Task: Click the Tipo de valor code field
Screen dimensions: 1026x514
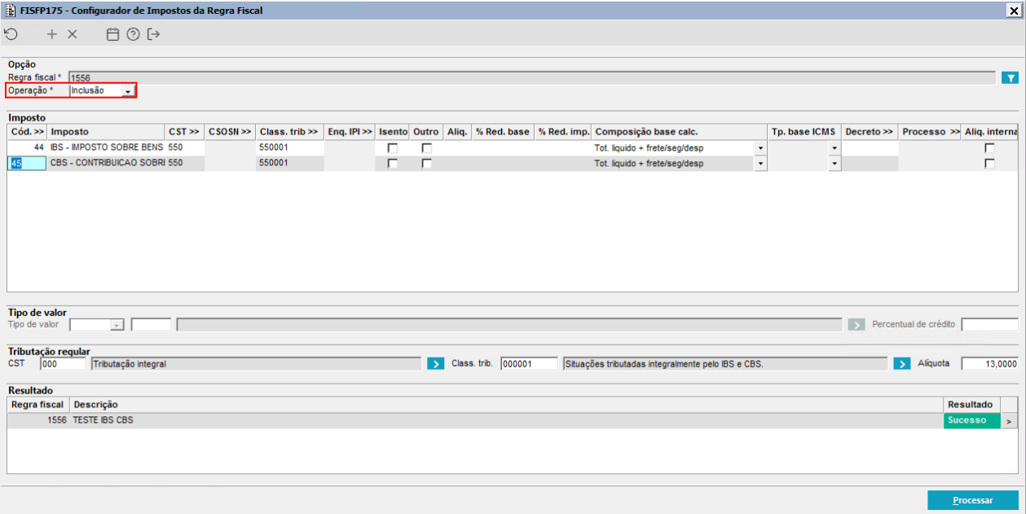Action: pyautogui.click(x=152, y=324)
